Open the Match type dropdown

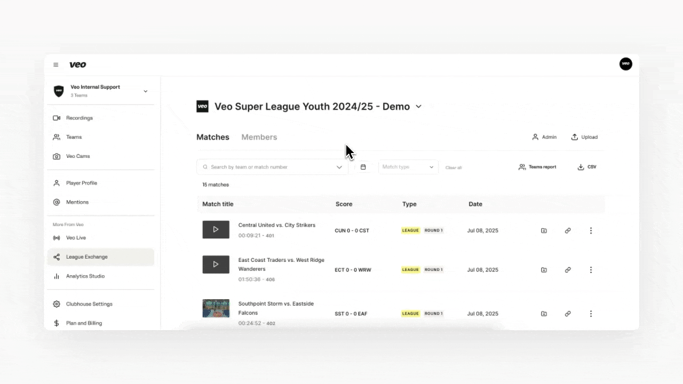pos(408,167)
